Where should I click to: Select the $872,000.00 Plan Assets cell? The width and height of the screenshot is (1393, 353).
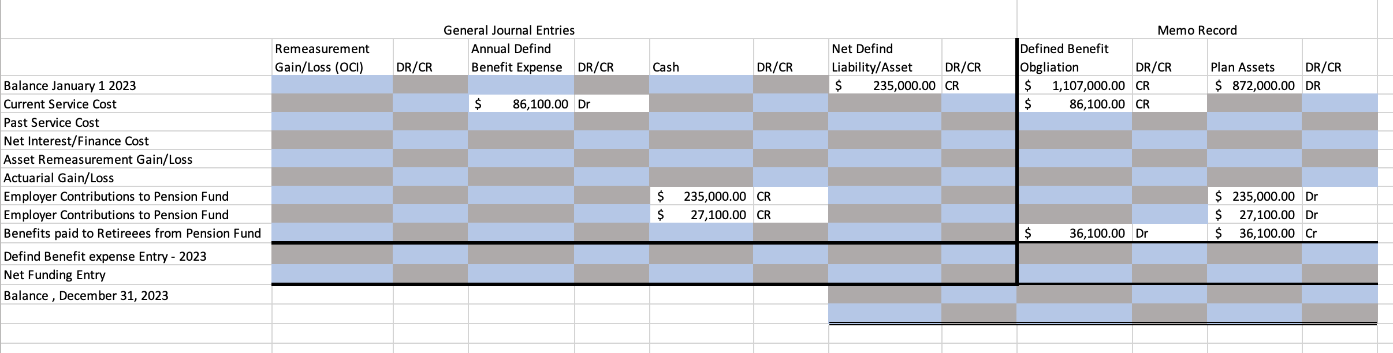[1254, 85]
